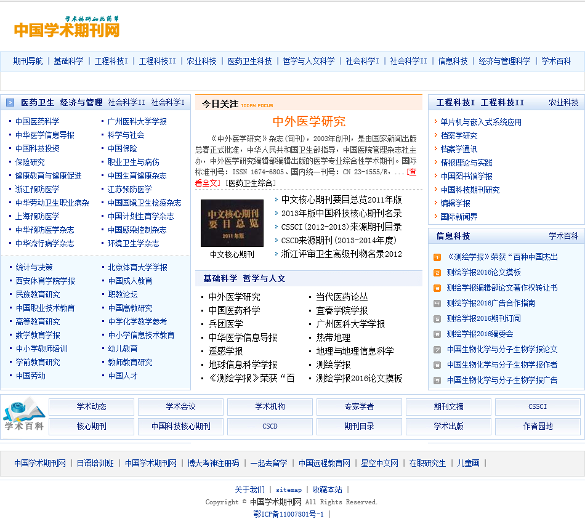Open 兵团医学 in the center list
Viewport: 585px width, 532px height.
coord(226,324)
